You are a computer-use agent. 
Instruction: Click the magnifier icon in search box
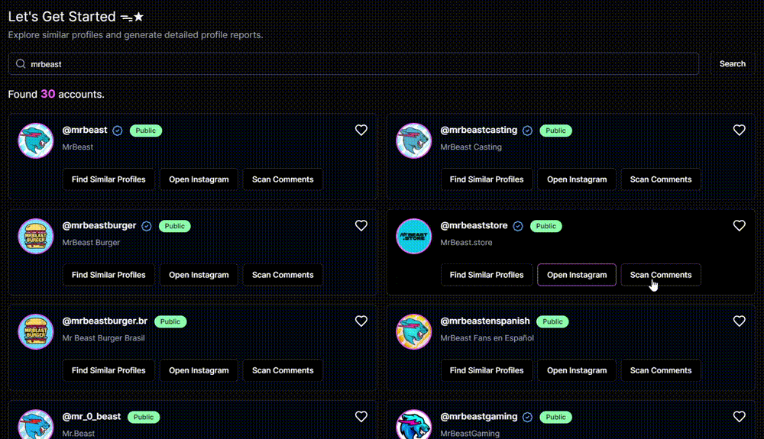(x=21, y=64)
